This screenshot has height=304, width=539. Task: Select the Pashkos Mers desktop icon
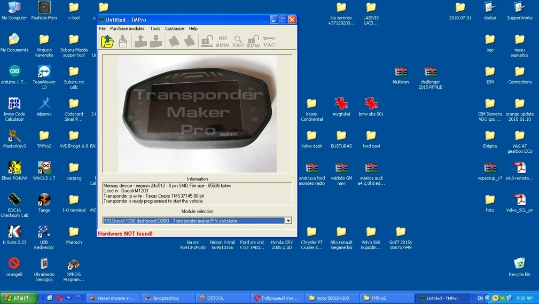pyautogui.click(x=44, y=11)
